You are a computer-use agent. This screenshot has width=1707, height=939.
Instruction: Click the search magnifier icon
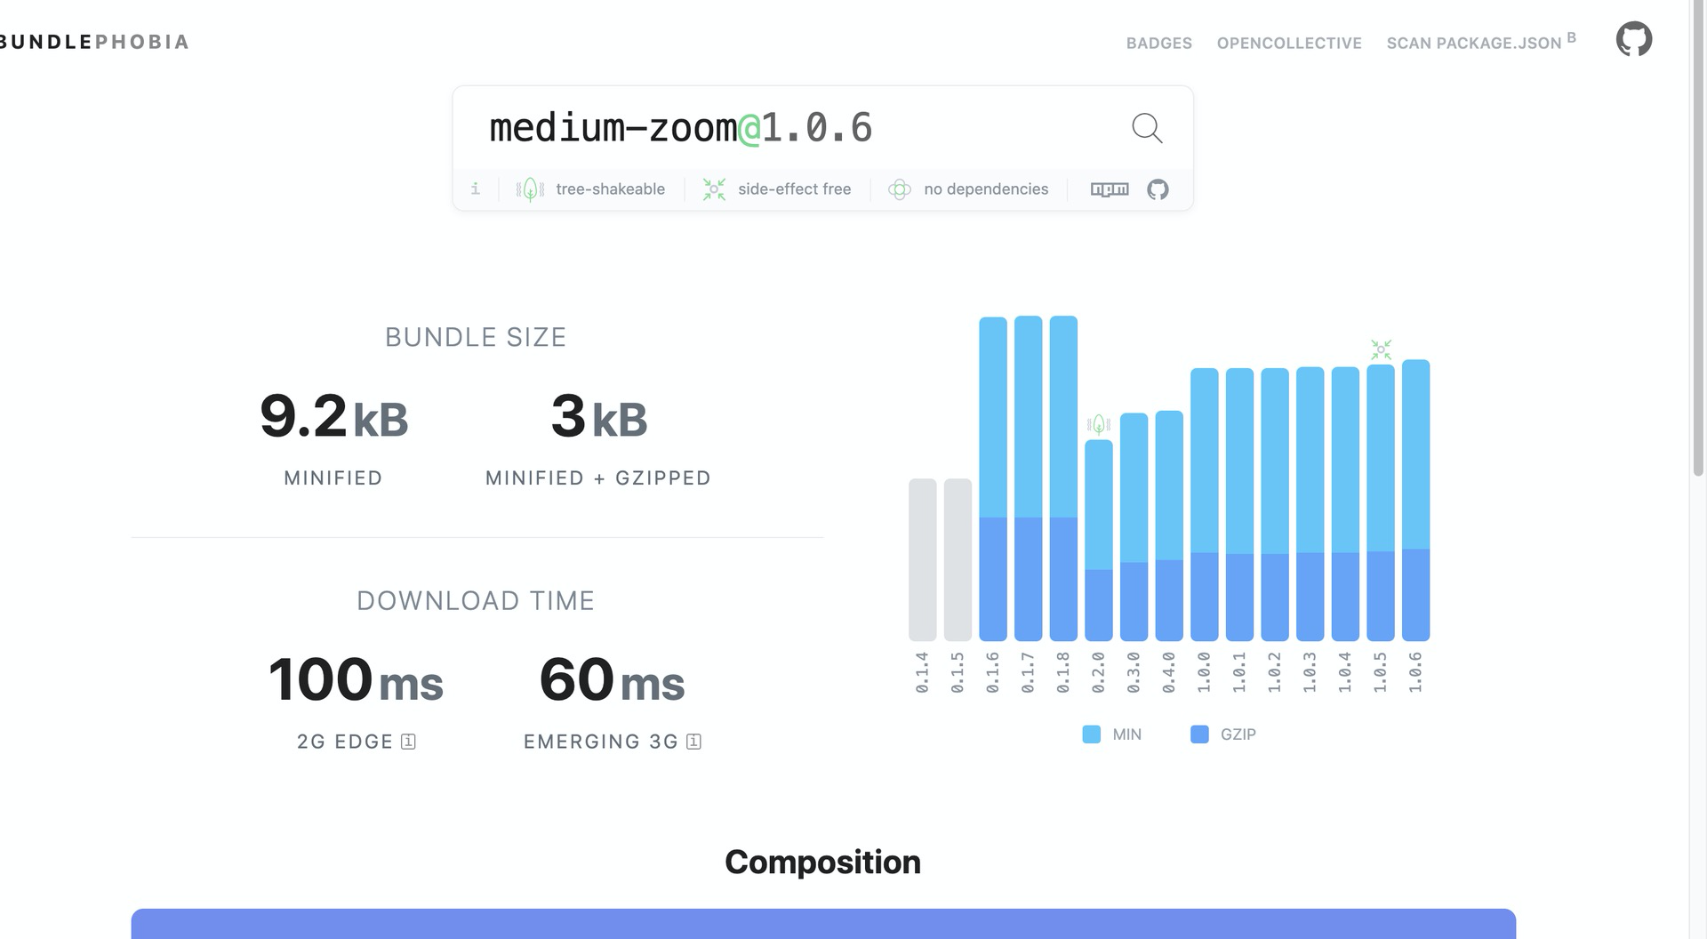tap(1147, 128)
